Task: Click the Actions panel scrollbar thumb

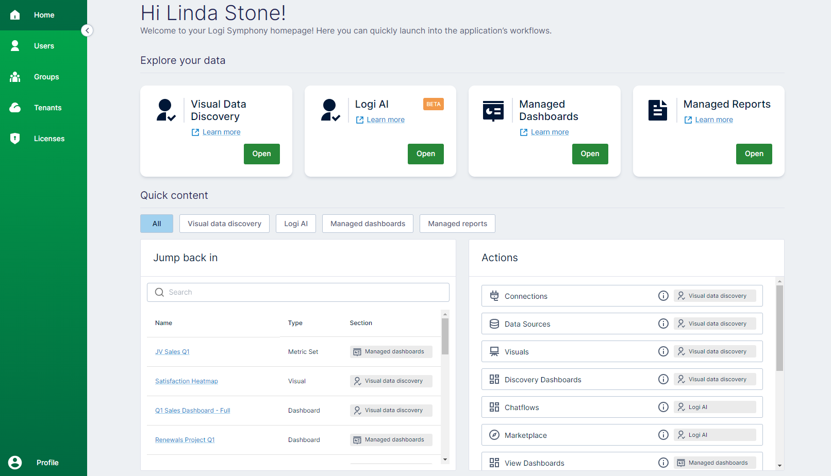Action: point(779,328)
